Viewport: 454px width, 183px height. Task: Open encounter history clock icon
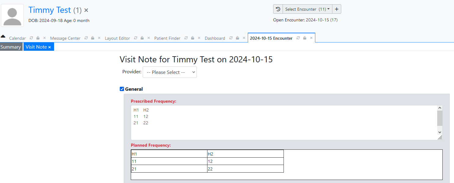click(278, 9)
